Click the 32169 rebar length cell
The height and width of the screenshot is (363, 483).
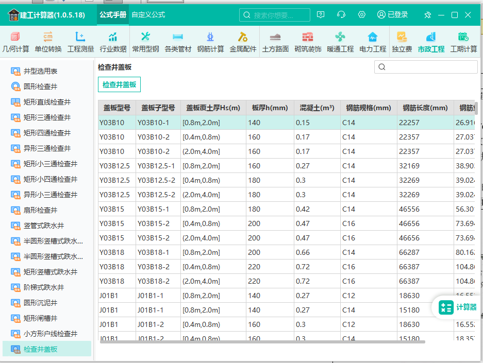(x=425, y=166)
